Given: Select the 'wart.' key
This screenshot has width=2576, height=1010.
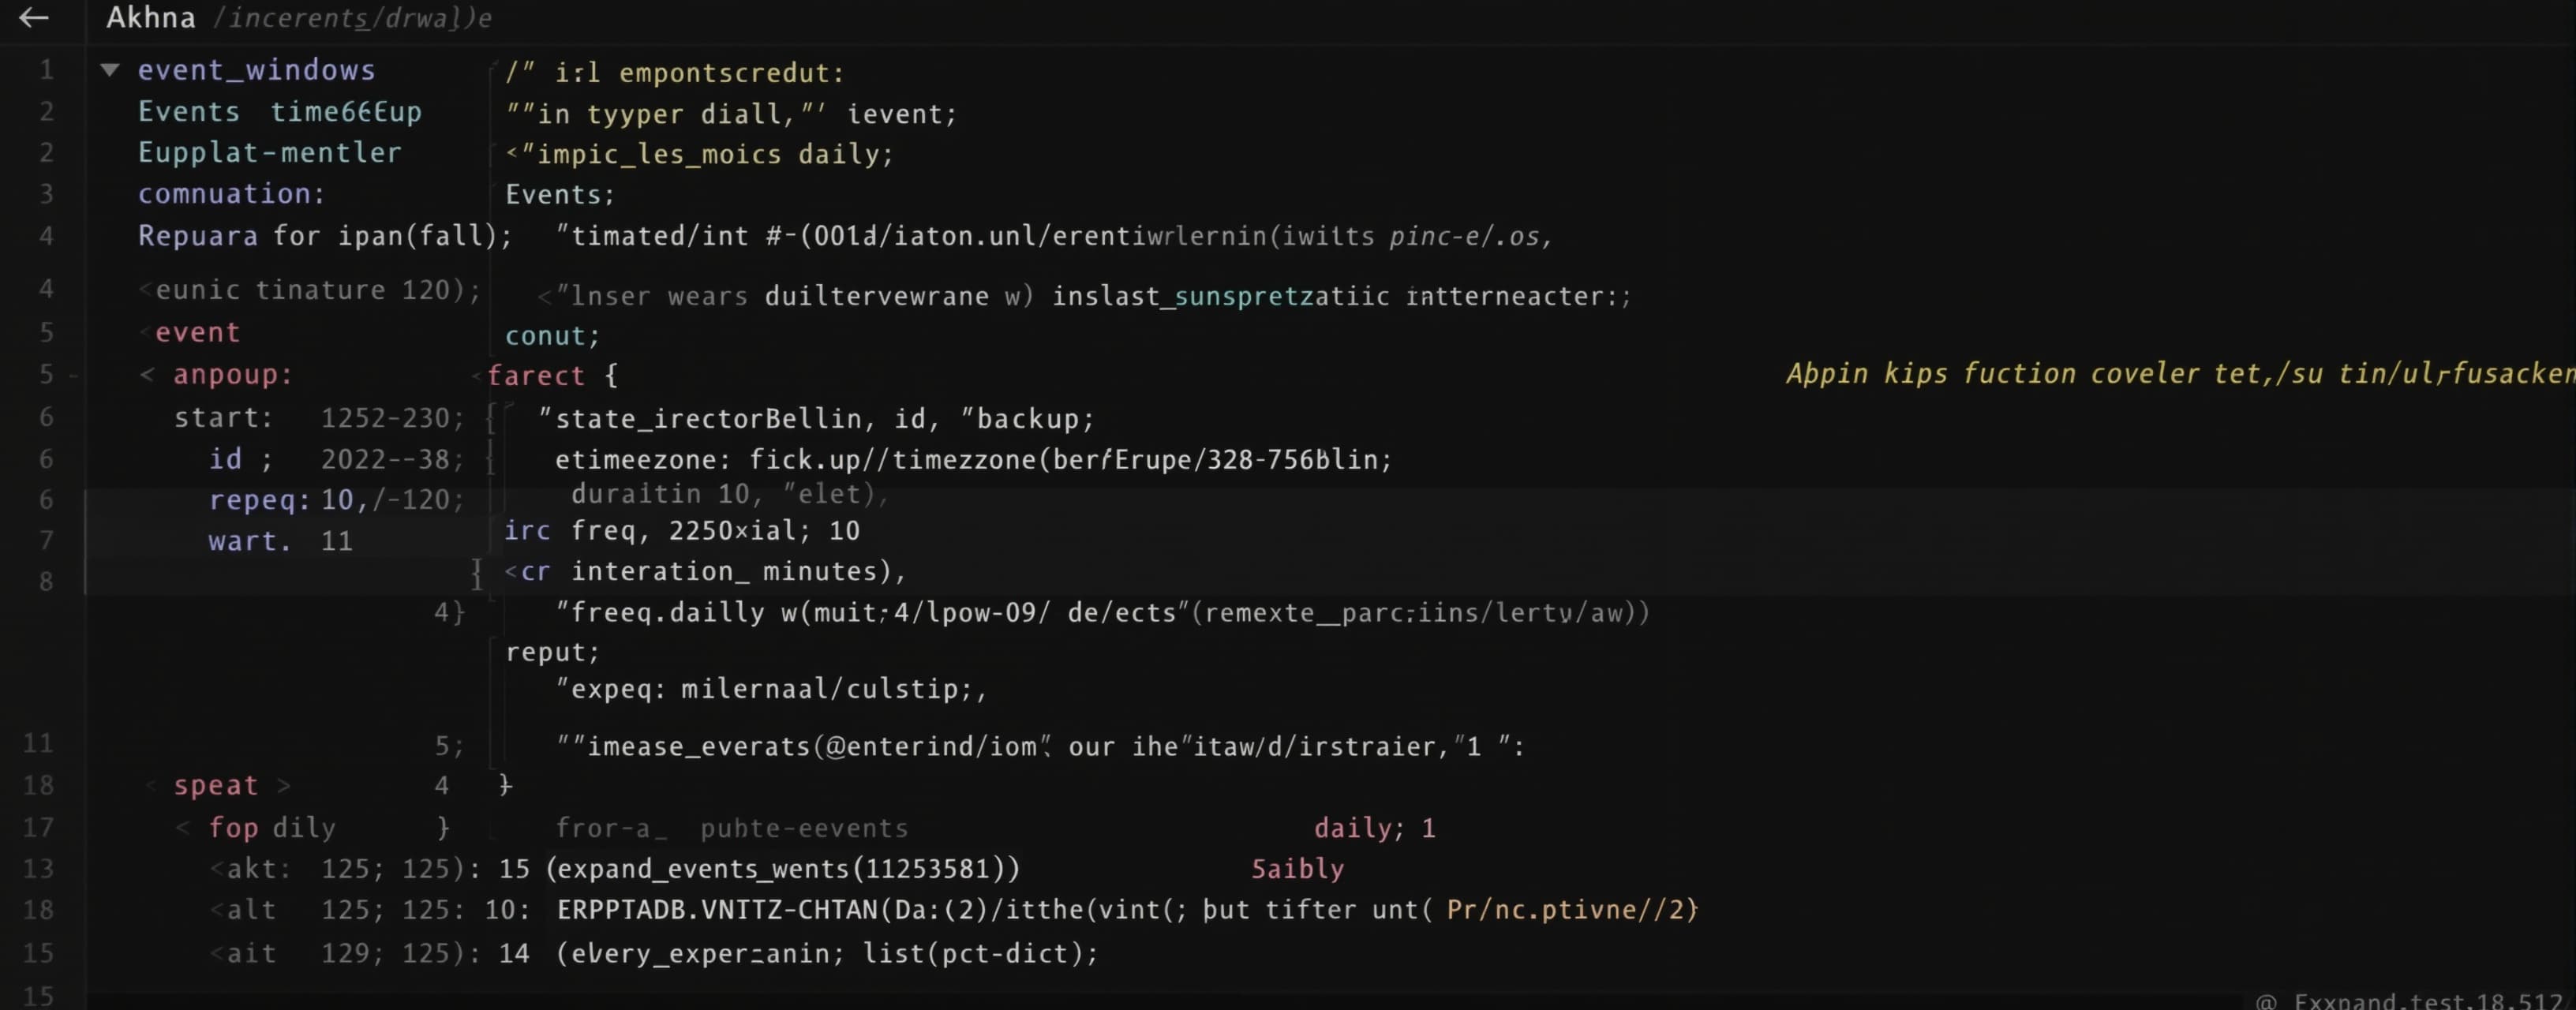Looking at the screenshot, I should click(x=249, y=541).
